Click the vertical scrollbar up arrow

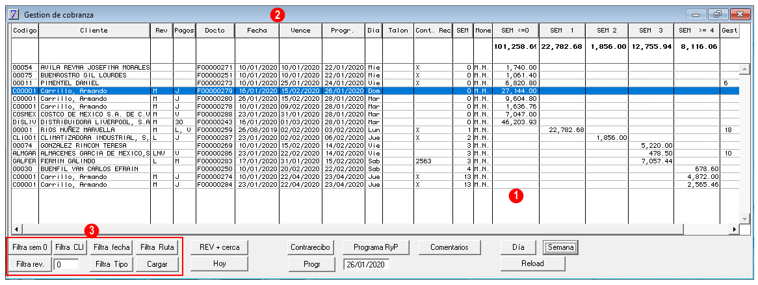(x=744, y=68)
